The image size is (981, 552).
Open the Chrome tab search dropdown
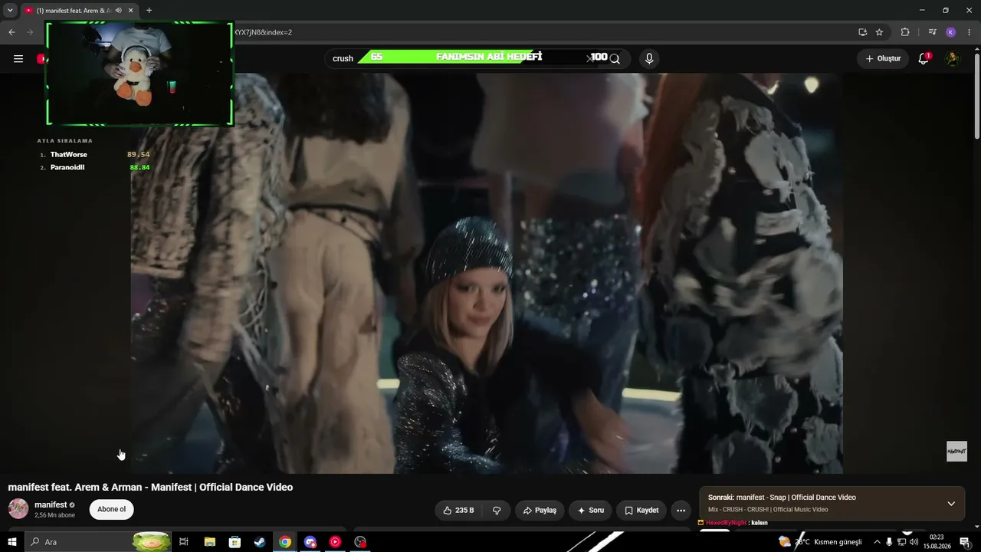pyautogui.click(x=10, y=11)
